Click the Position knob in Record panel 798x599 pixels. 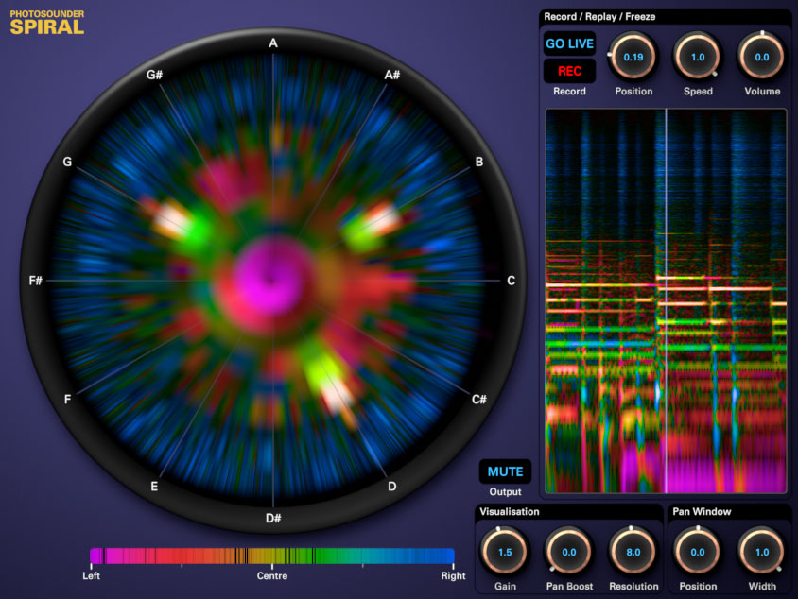pos(633,57)
